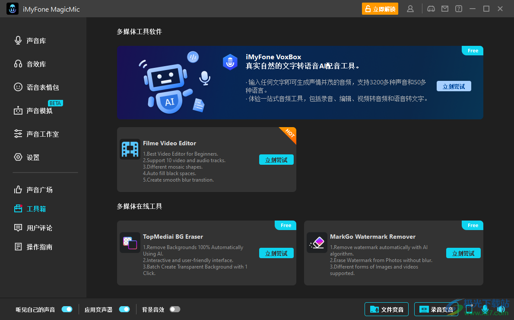The image size is (514, 320).
Task: Open 声音模拟 beta feature
Action: point(33,111)
